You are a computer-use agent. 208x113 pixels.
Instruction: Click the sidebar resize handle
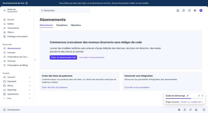[35, 60]
